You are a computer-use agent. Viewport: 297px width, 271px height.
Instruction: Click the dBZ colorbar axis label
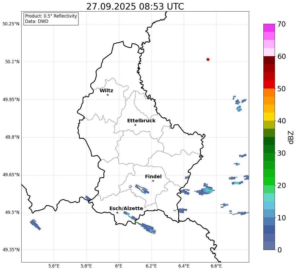tap(290, 137)
